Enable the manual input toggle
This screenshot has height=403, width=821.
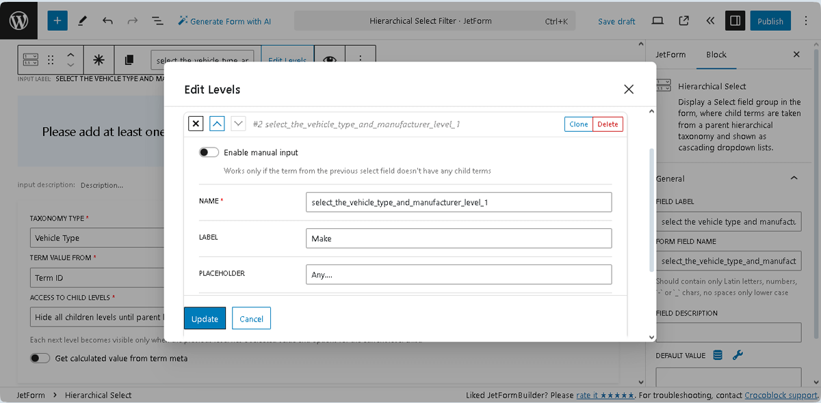point(209,152)
